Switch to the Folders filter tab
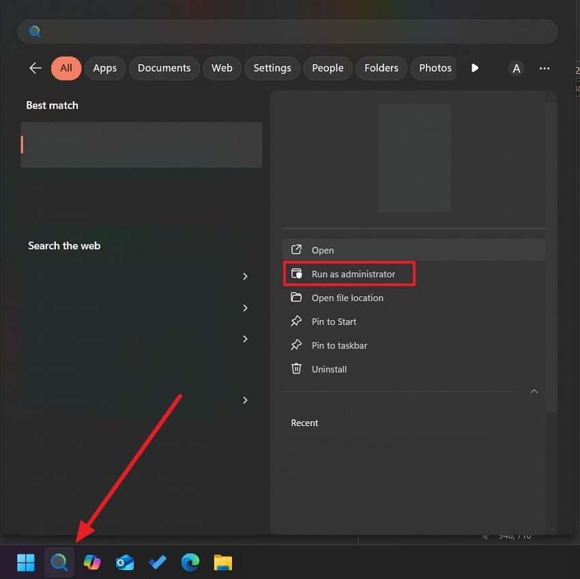Image resolution: width=580 pixels, height=579 pixels. tap(381, 68)
